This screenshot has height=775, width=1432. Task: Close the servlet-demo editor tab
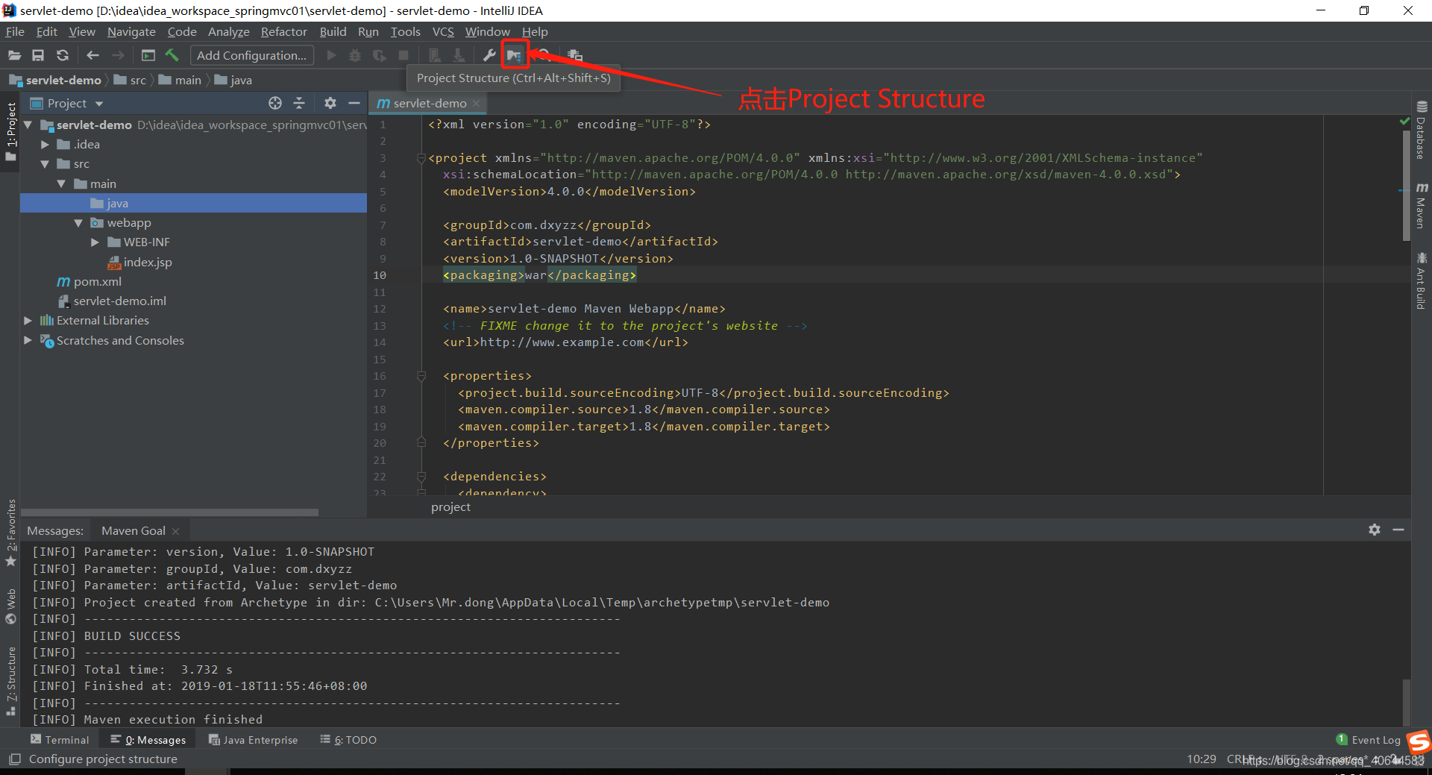pos(476,104)
